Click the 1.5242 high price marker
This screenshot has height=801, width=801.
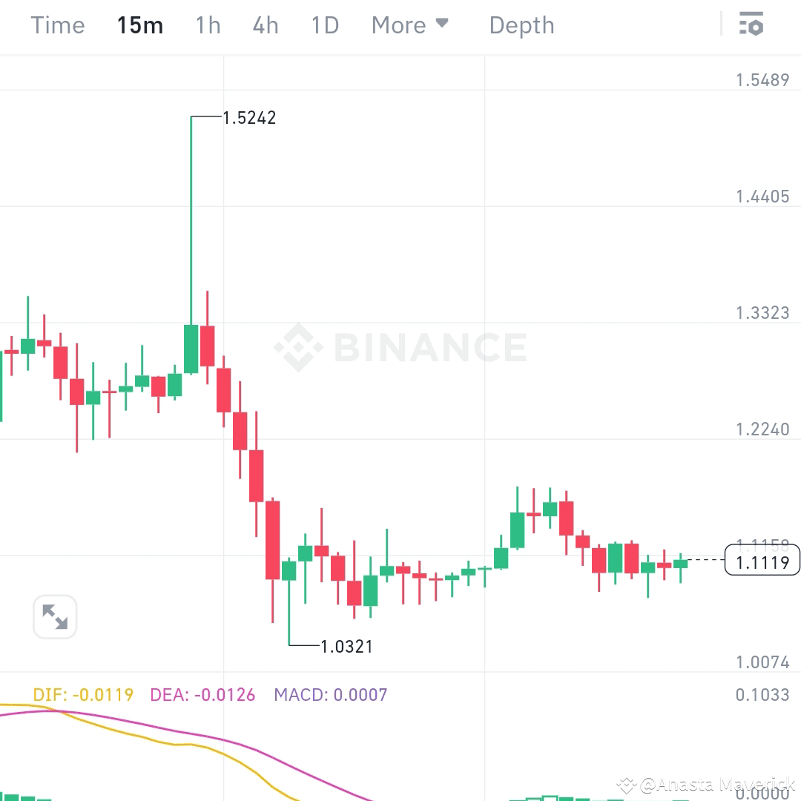pos(249,117)
